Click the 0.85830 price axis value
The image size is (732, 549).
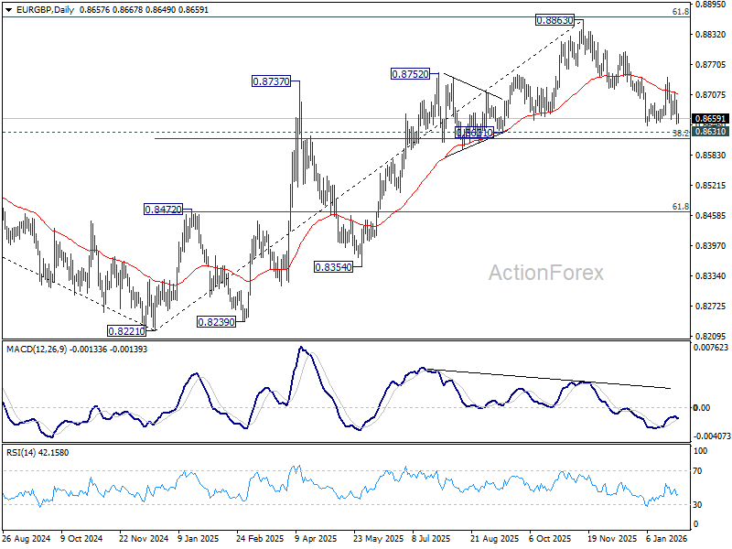pos(711,156)
